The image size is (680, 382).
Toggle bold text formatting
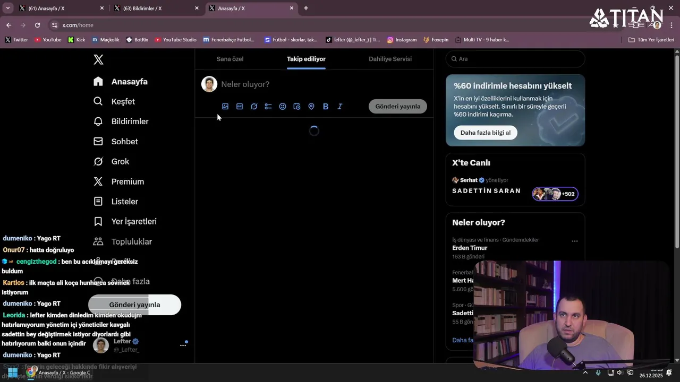pos(326,107)
